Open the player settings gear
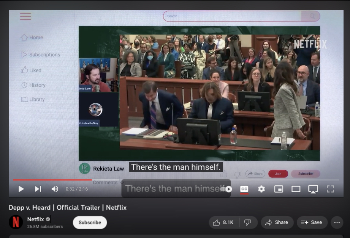Screen dimensions: 350x238 (x=261, y=189)
